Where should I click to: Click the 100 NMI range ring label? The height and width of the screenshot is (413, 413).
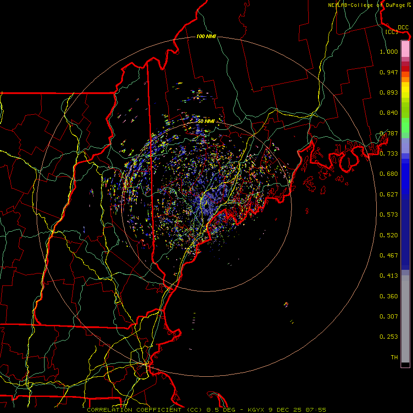pos(206,36)
